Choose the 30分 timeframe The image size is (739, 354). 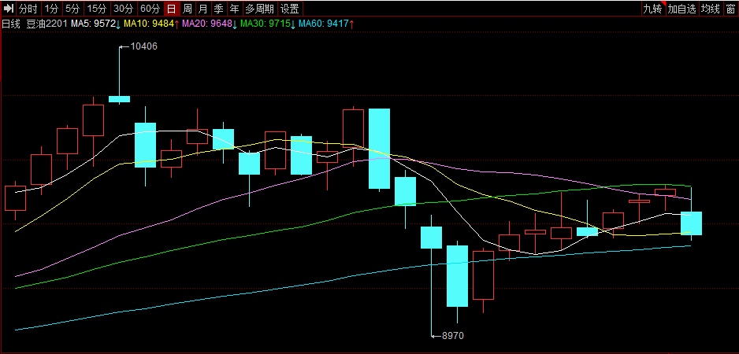click(x=123, y=9)
